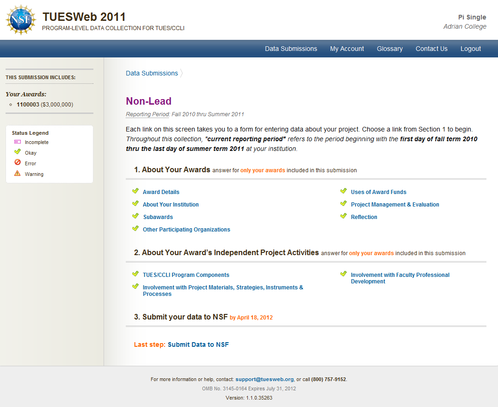The image size is (498, 407).
Task: Click green checkmark beside About Your Institution
Action: [x=135, y=203]
